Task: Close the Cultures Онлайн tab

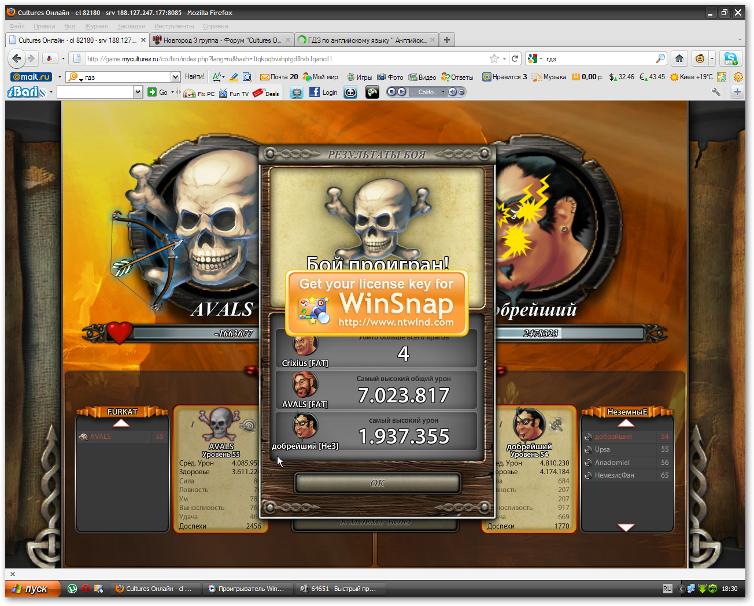Action: [x=143, y=40]
